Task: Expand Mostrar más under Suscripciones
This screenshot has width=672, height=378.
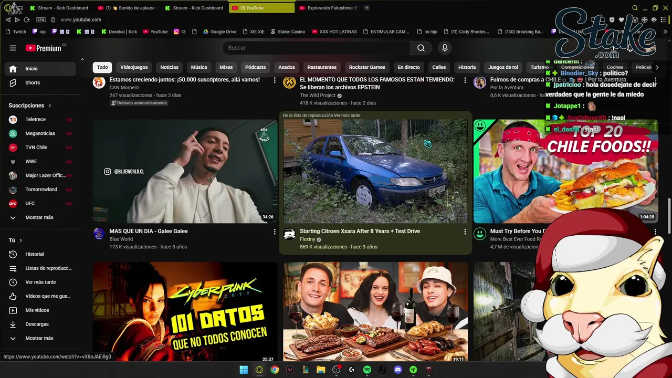Action: 40,217
